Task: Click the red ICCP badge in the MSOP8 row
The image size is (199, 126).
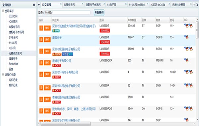Action: click(57, 65)
